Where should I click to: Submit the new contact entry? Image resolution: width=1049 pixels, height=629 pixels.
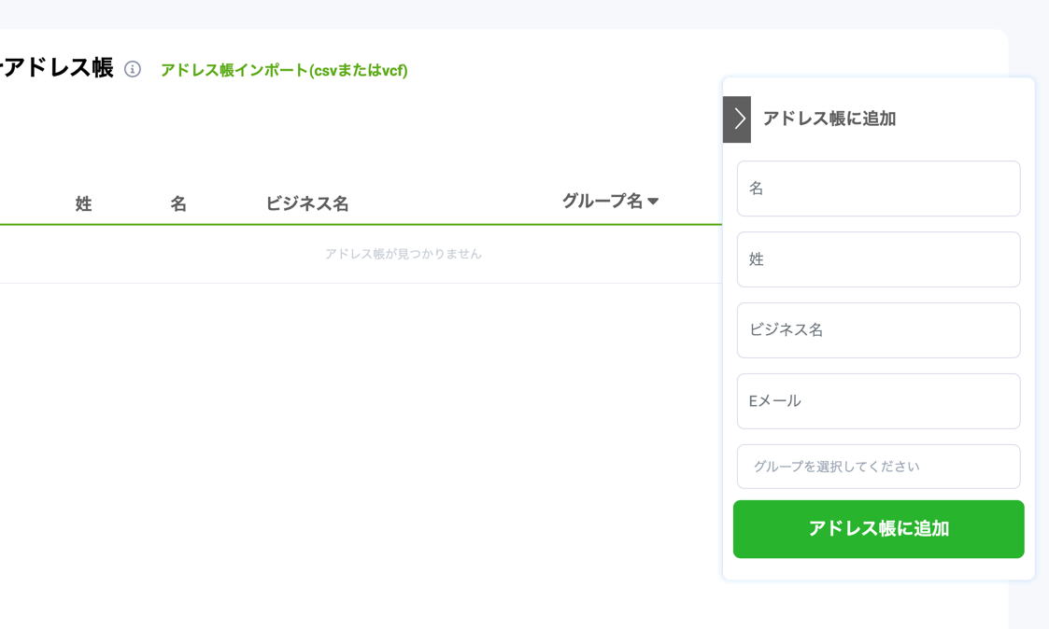pos(877,529)
